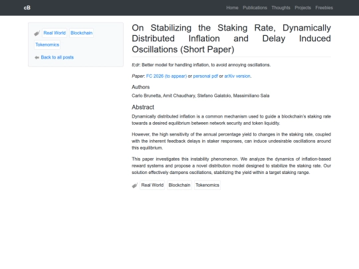Follow the Back to all posts link
The image size is (359, 269).
click(57, 57)
